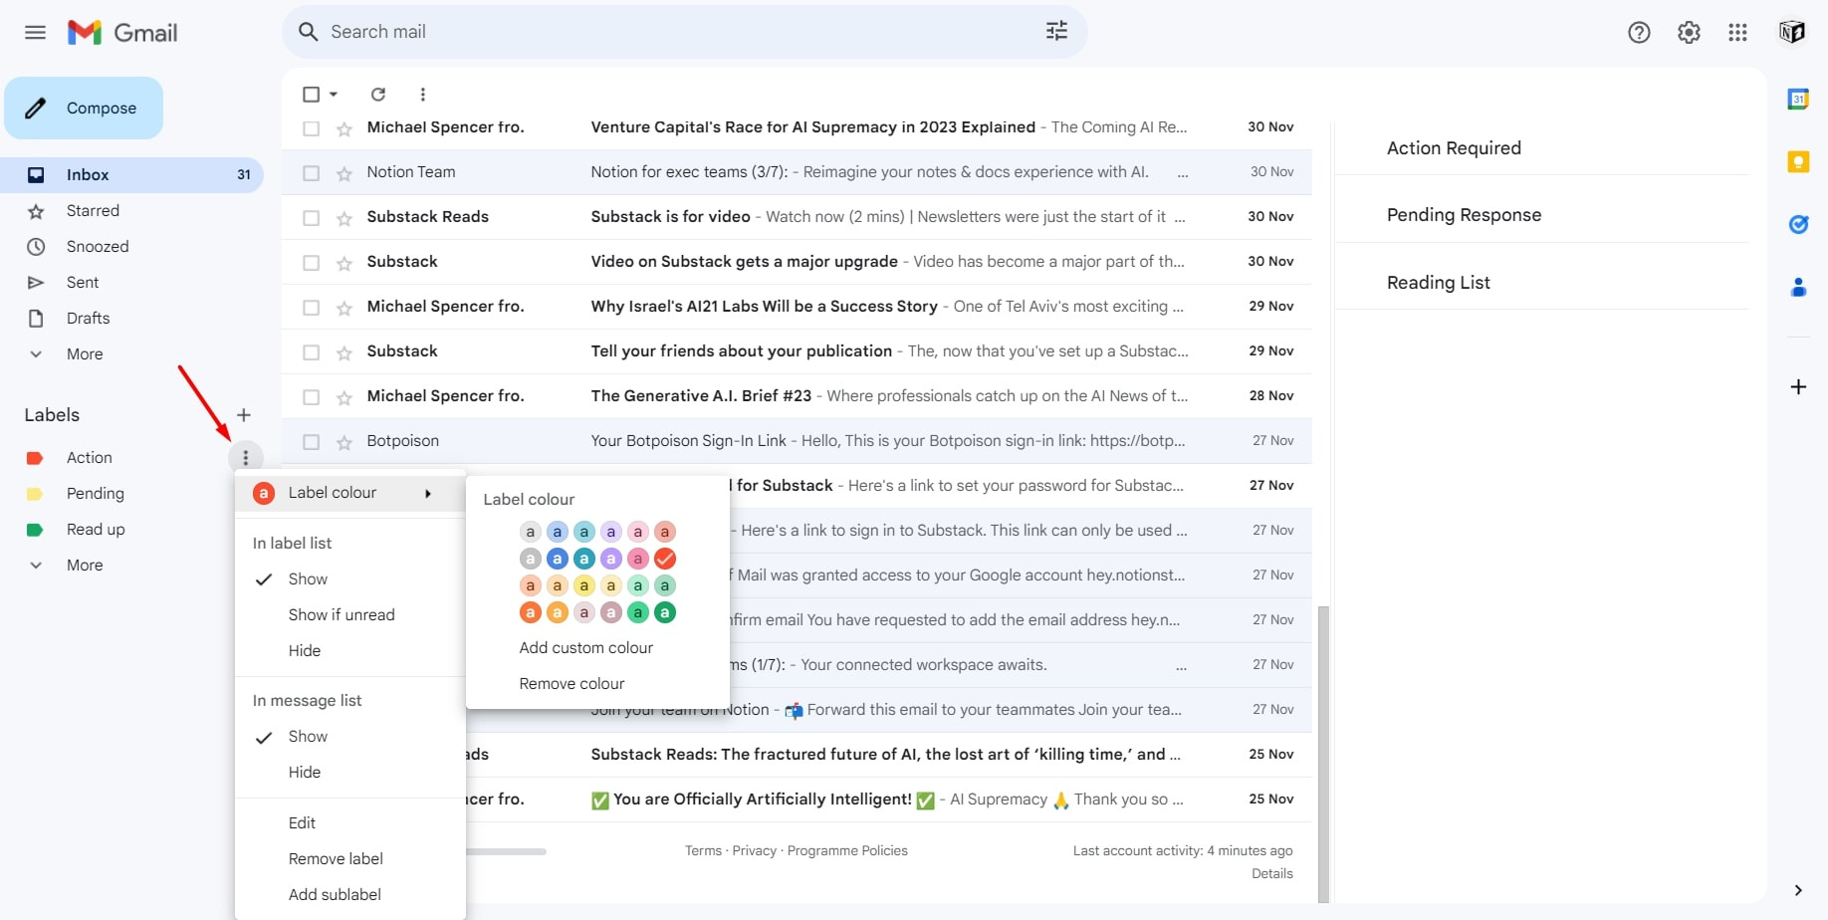The height and width of the screenshot is (920, 1828).
Task: Star the Substack Reads email
Action: click(344, 218)
